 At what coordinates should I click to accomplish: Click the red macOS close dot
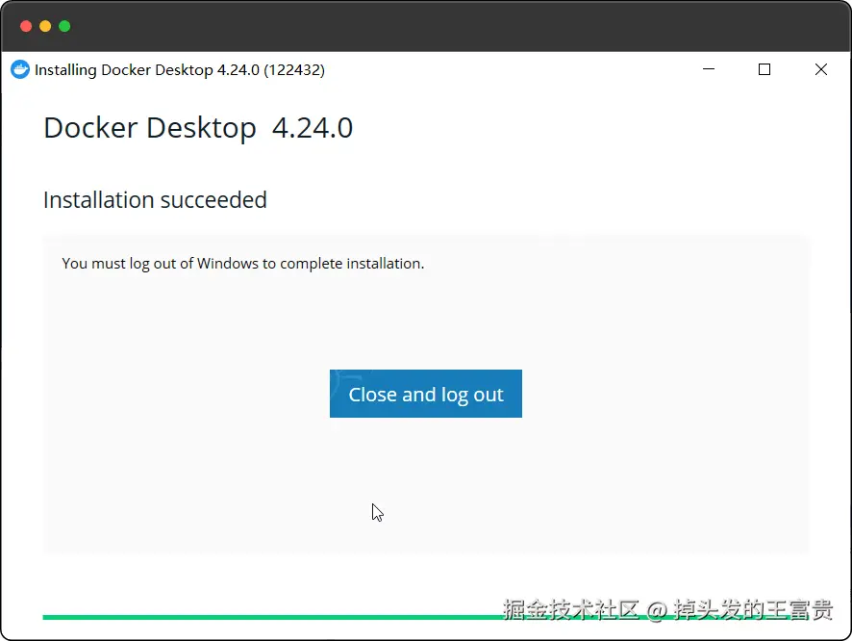tap(26, 26)
